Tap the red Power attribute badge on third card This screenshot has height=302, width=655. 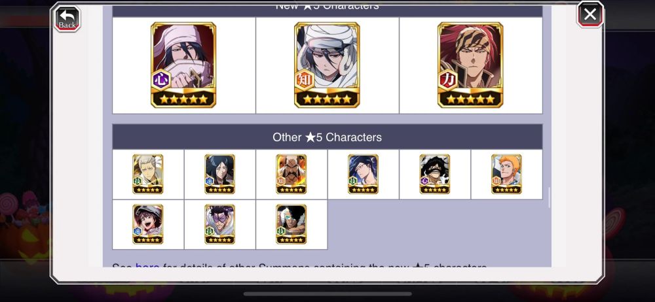(447, 80)
